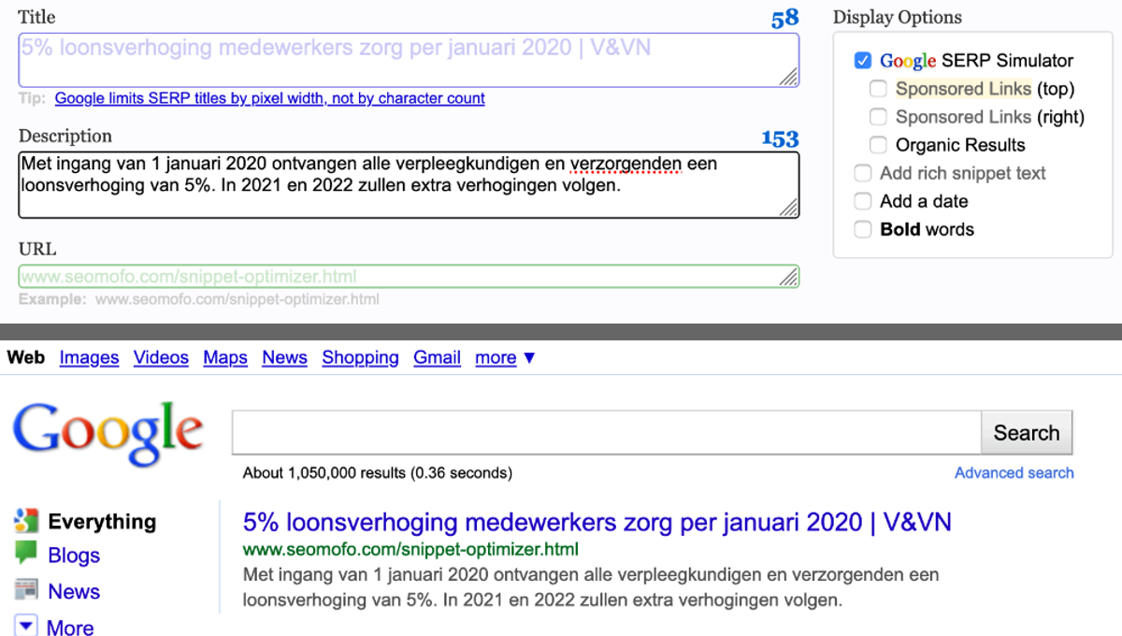The image size is (1122, 636).
Task: Click the Google search box
Action: [x=606, y=433]
